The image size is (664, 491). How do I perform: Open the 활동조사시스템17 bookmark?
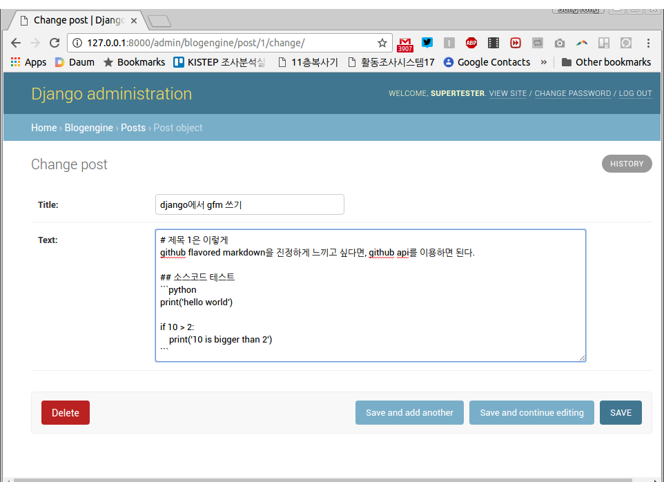coord(391,62)
